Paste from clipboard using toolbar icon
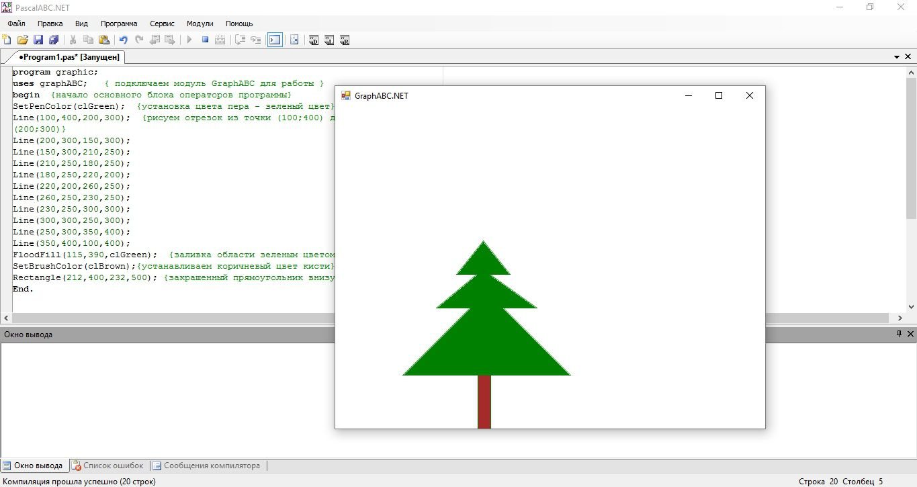The image size is (917, 487). tap(103, 40)
